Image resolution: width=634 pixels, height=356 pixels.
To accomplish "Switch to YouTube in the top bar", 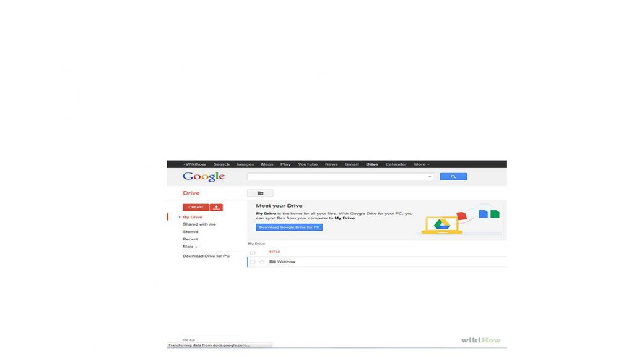I will 308,164.
